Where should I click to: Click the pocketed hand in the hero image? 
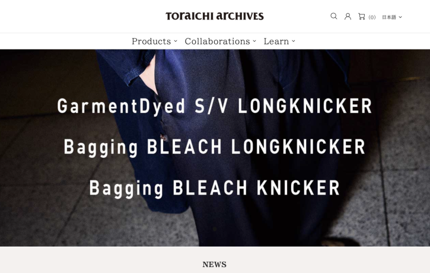point(148,74)
